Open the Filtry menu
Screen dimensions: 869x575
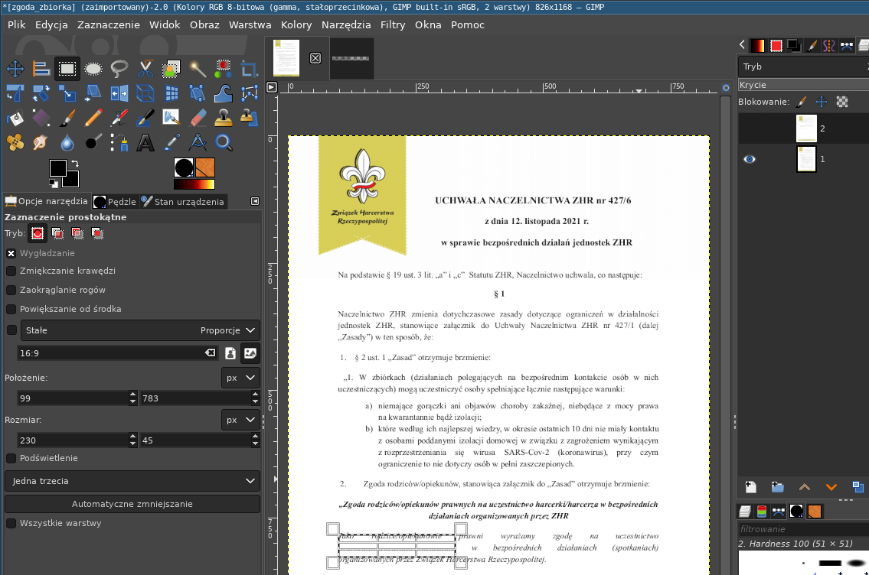393,24
